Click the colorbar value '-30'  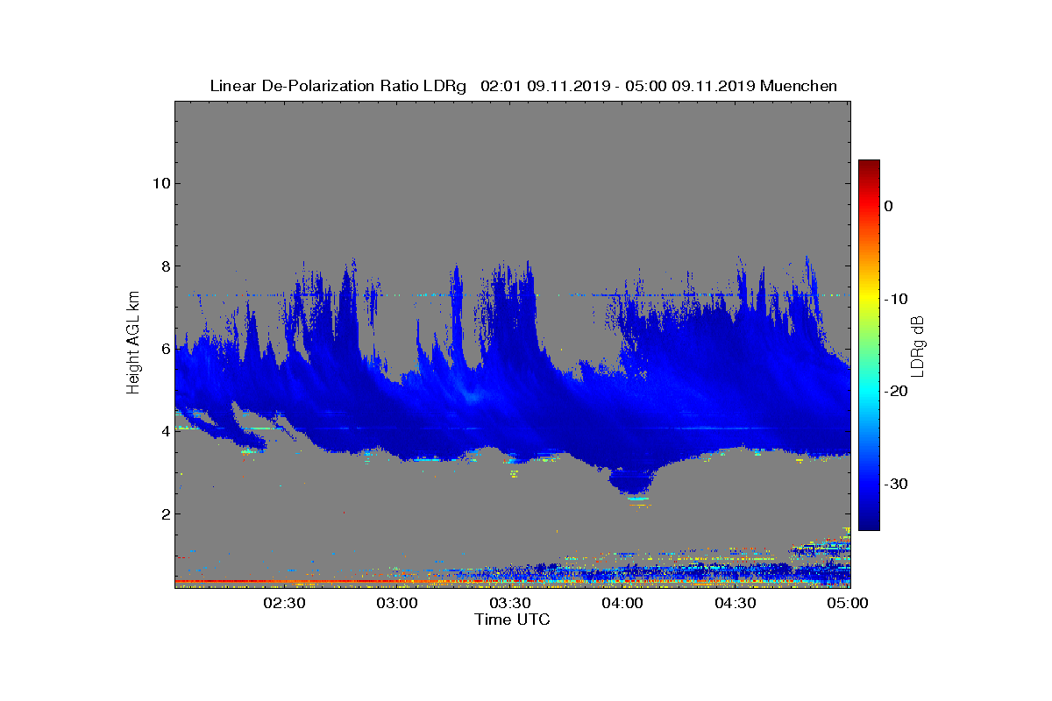[x=894, y=484]
